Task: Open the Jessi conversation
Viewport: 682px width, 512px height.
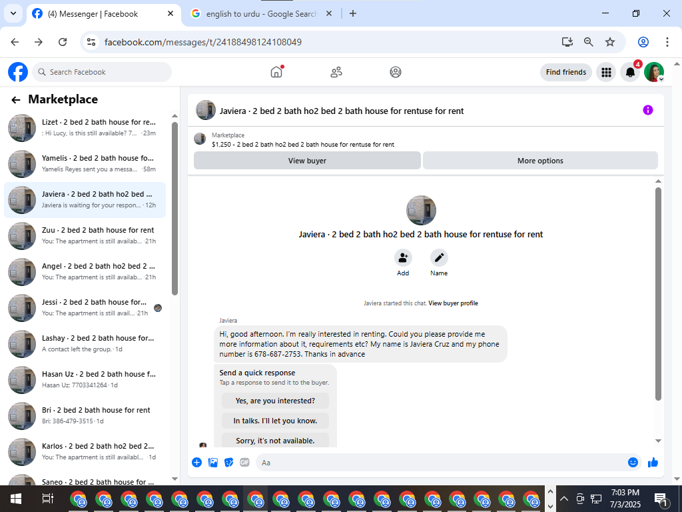Action: point(85,308)
